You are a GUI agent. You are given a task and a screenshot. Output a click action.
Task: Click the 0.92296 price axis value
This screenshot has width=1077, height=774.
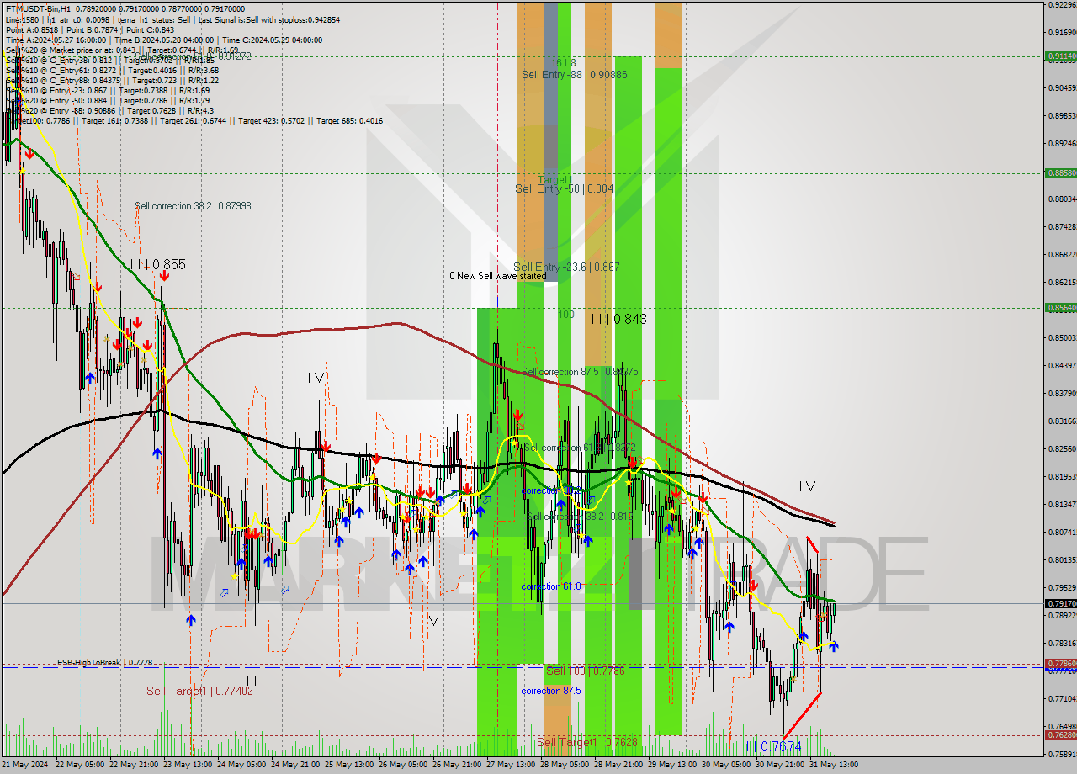pyautogui.click(x=1061, y=4)
